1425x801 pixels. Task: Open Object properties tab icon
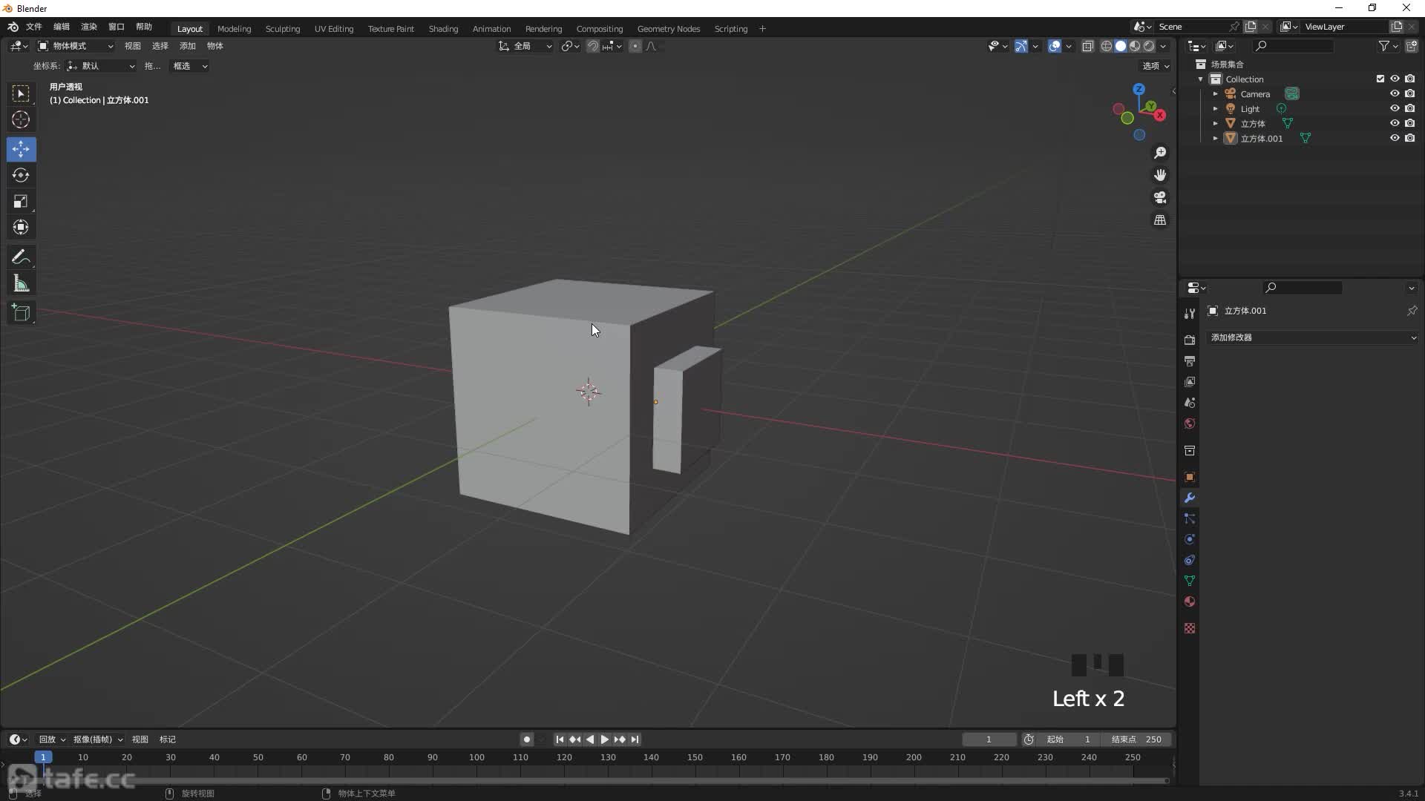pyautogui.click(x=1190, y=477)
